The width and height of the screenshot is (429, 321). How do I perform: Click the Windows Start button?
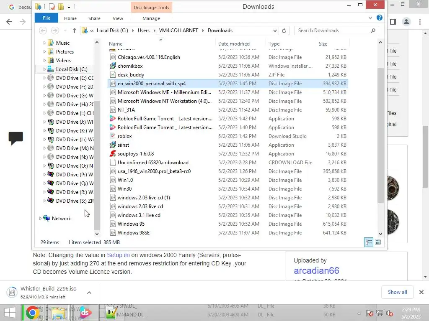point(10,313)
